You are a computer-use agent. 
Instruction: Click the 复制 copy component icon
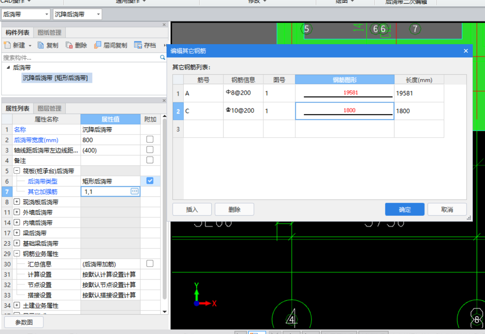(x=41, y=45)
